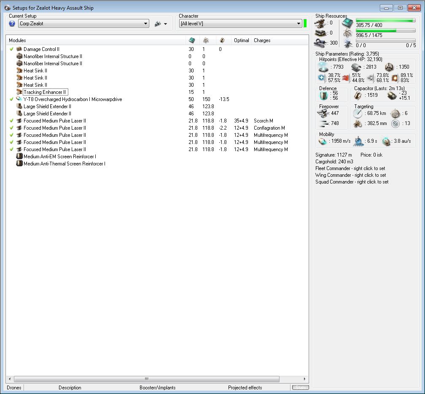
Task: Click Squad Commander - right click to set
Action: [x=352, y=182]
